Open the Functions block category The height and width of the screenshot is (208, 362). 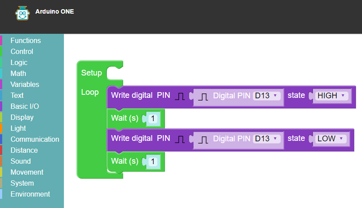[25, 40]
